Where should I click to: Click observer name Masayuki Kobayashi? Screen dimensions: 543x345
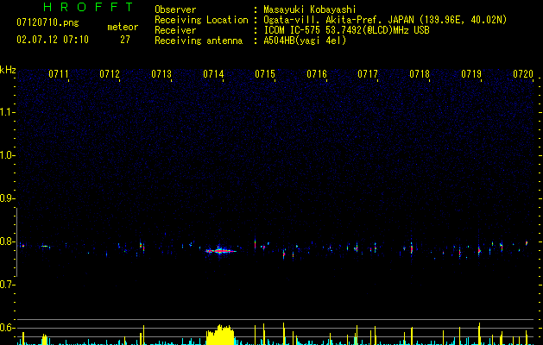point(310,9)
